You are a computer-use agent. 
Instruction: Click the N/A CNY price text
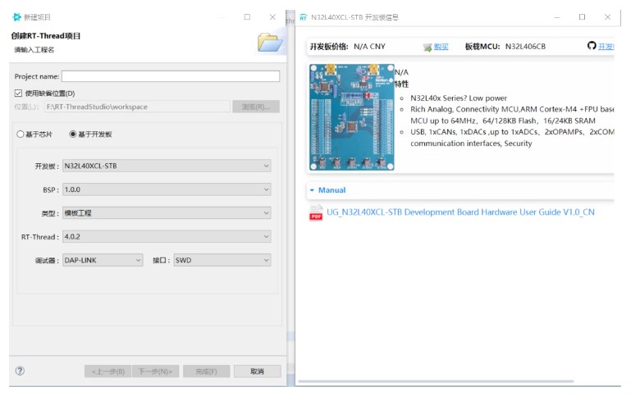pyautogui.click(x=369, y=47)
